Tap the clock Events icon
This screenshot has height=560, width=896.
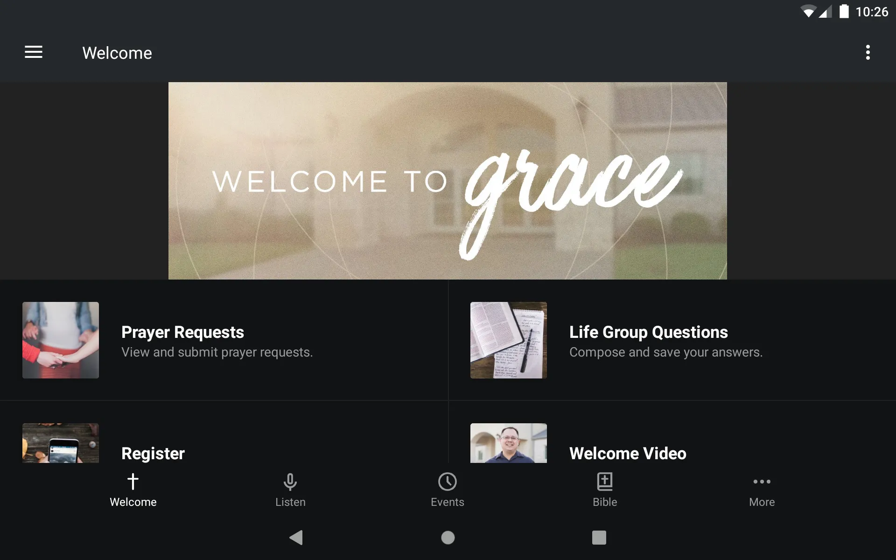click(448, 481)
